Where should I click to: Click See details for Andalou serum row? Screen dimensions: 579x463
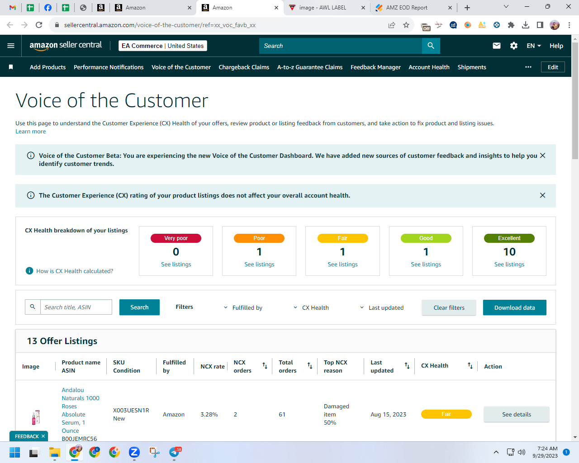517,414
